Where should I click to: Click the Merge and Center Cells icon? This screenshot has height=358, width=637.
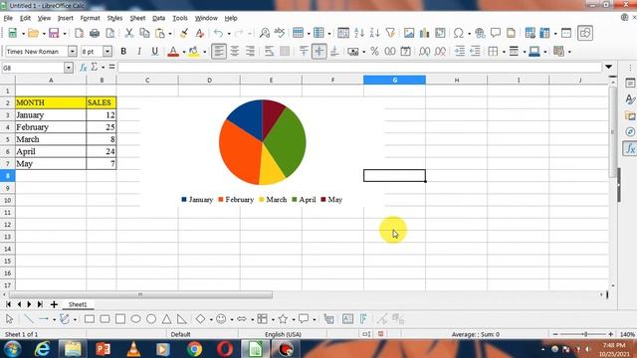(285, 51)
